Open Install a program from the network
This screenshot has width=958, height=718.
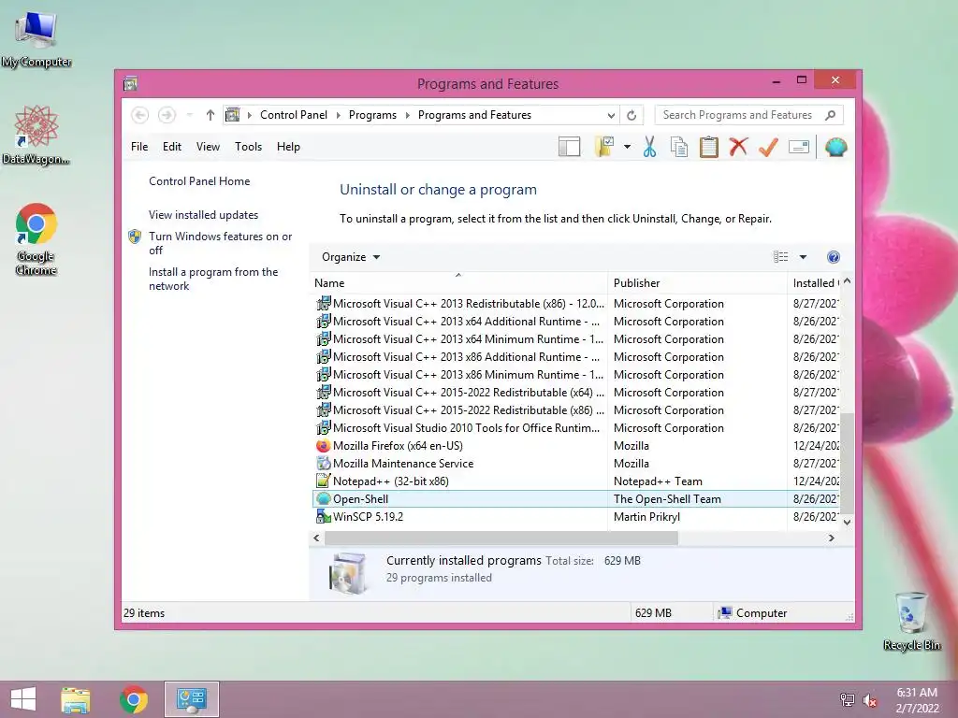pos(212,279)
